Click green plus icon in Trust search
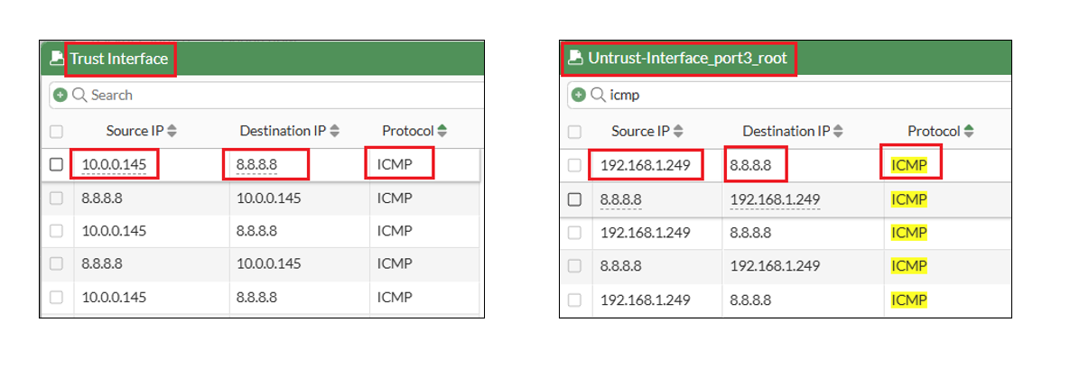1070x369 pixels. [x=60, y=95]
